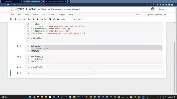
Task: Click the def add(x, y) line
Action: [x=38, y=46]
